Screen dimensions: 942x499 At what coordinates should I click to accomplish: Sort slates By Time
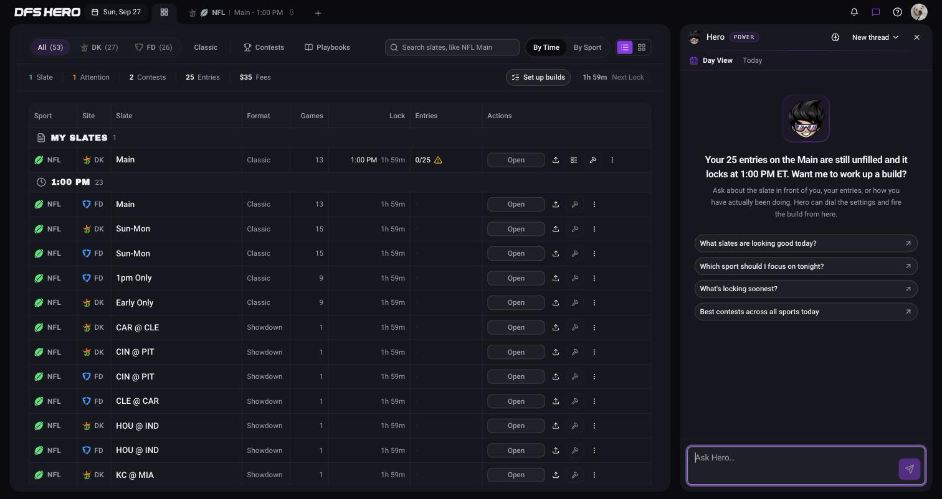click(546, 47)
